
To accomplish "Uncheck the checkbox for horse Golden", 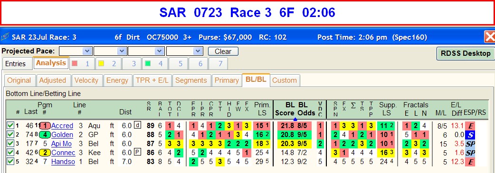I will (10, 135).
